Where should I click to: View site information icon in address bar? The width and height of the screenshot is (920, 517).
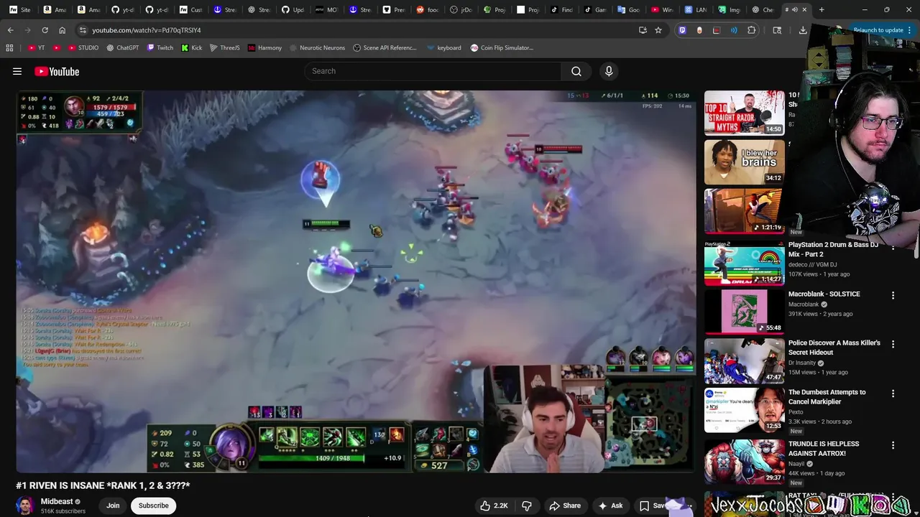pyautogui.click(x=83, y=30)
